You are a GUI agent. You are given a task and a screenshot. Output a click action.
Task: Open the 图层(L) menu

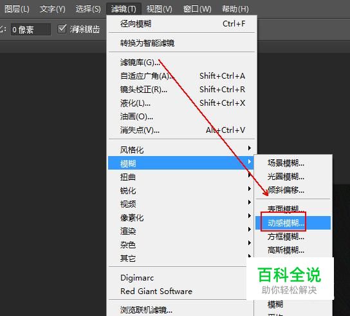(x=17, y=9)
